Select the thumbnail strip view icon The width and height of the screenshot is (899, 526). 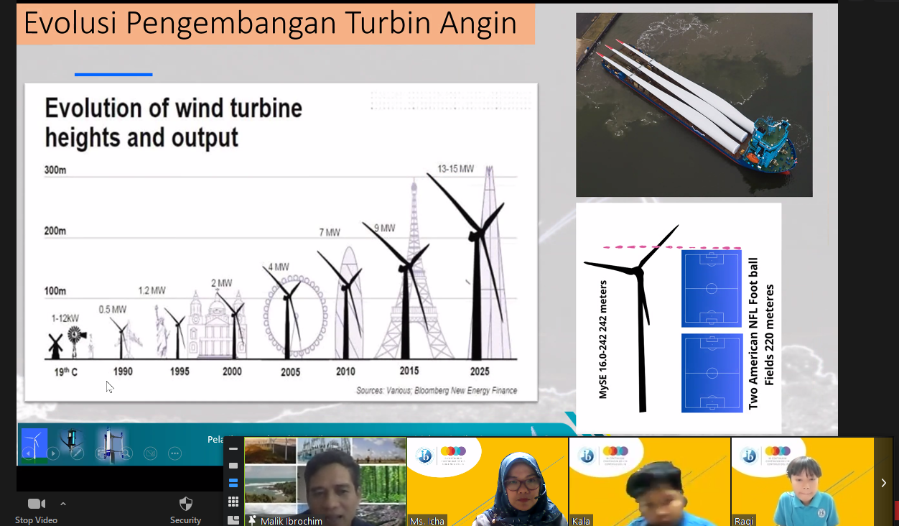click(233, 483)
